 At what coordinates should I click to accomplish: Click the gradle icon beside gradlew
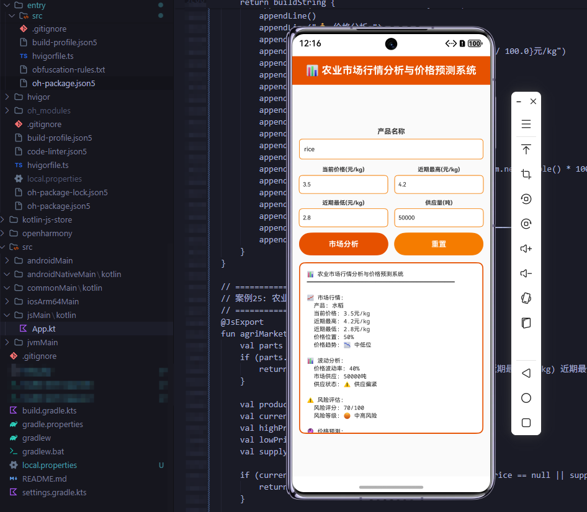click(x=14, y=438)
